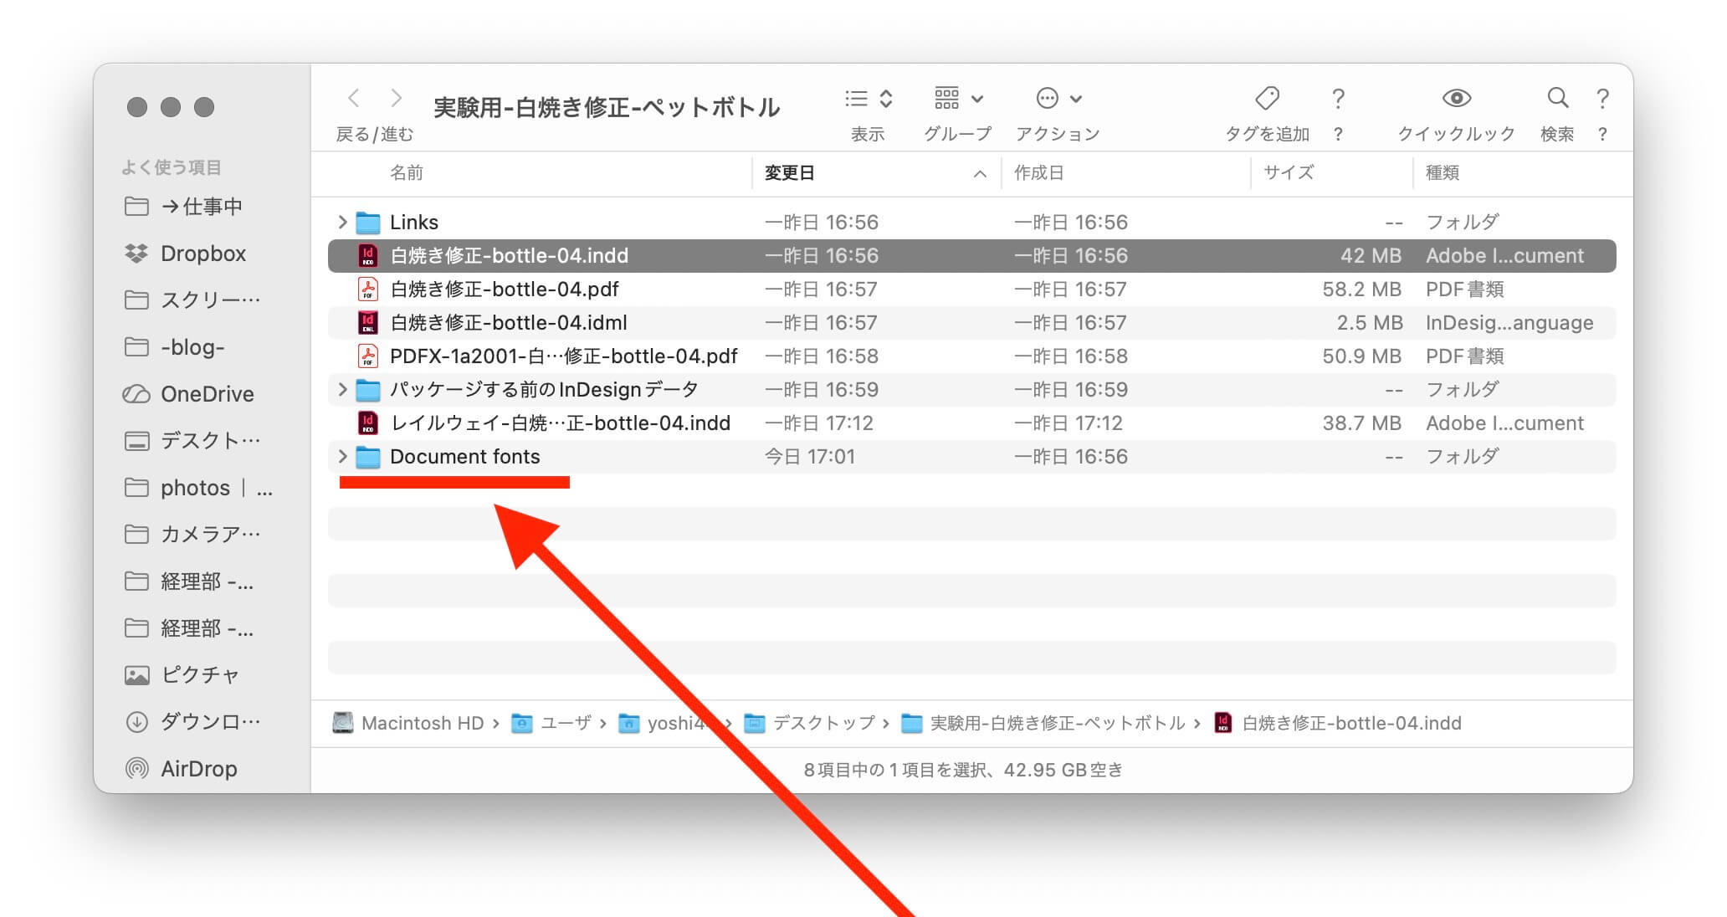Open OneDrive from the sidebar

click(x=207, y=394)
